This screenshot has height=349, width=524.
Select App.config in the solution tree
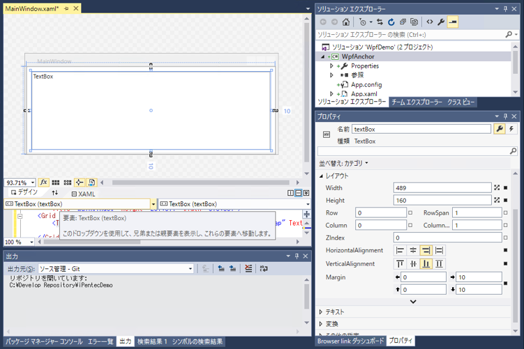click(x=365, y=85)
